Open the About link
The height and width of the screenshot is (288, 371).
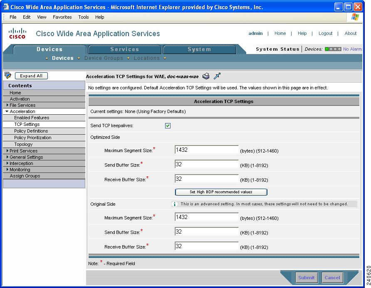point(351,33)
